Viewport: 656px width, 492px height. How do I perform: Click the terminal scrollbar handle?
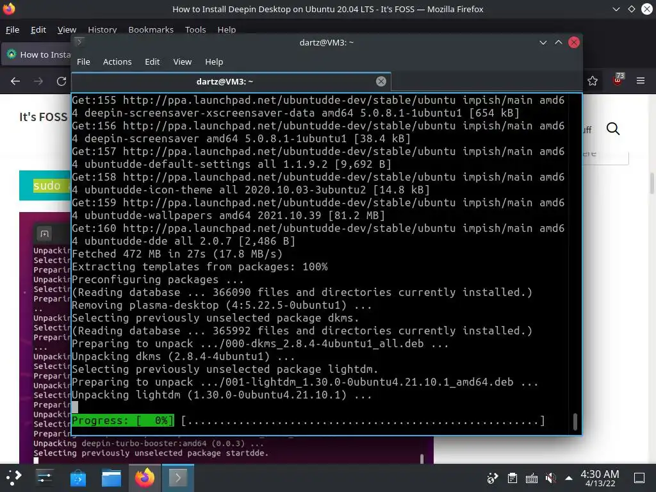pyautogui.click(x=575, y=422)
